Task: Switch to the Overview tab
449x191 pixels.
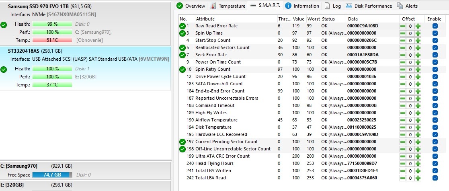Action: (x=191, y=6)
